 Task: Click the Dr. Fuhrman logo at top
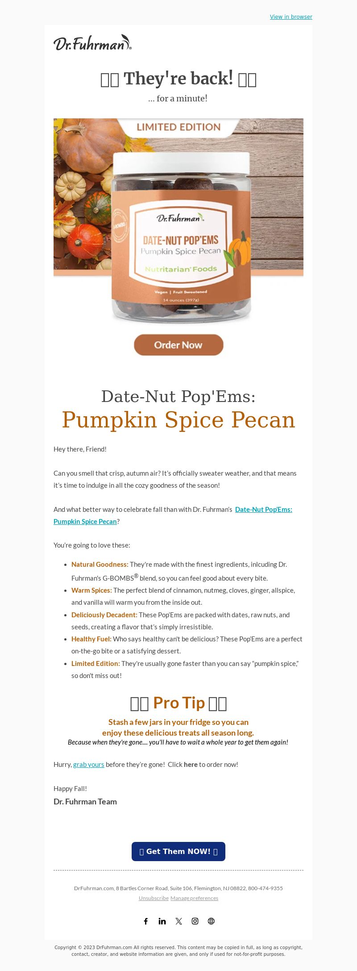point(93,42)
